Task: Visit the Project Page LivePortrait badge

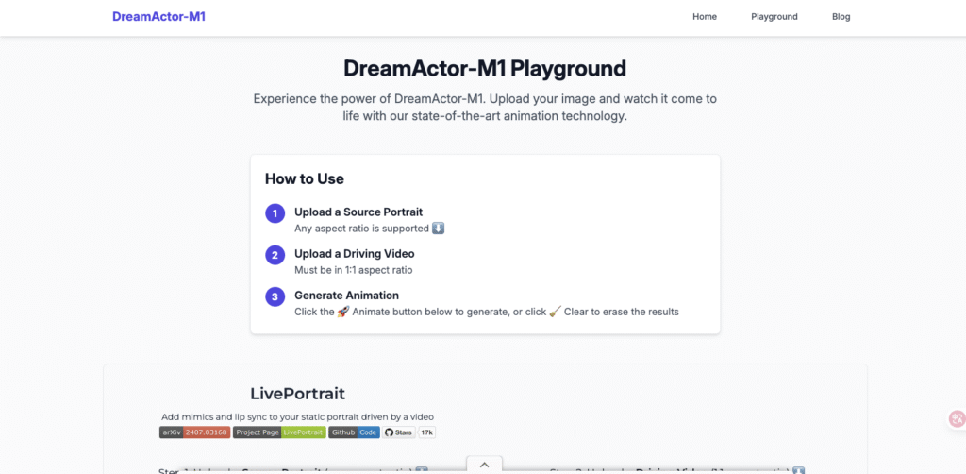Action: click(279, 432)
